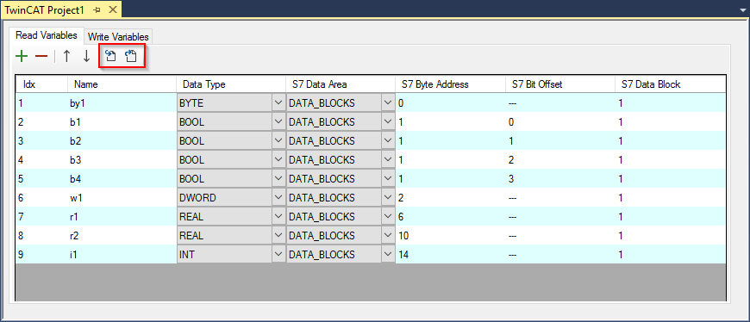
Task: Sort by the Idx column header
Action: [x=41, y=84]
